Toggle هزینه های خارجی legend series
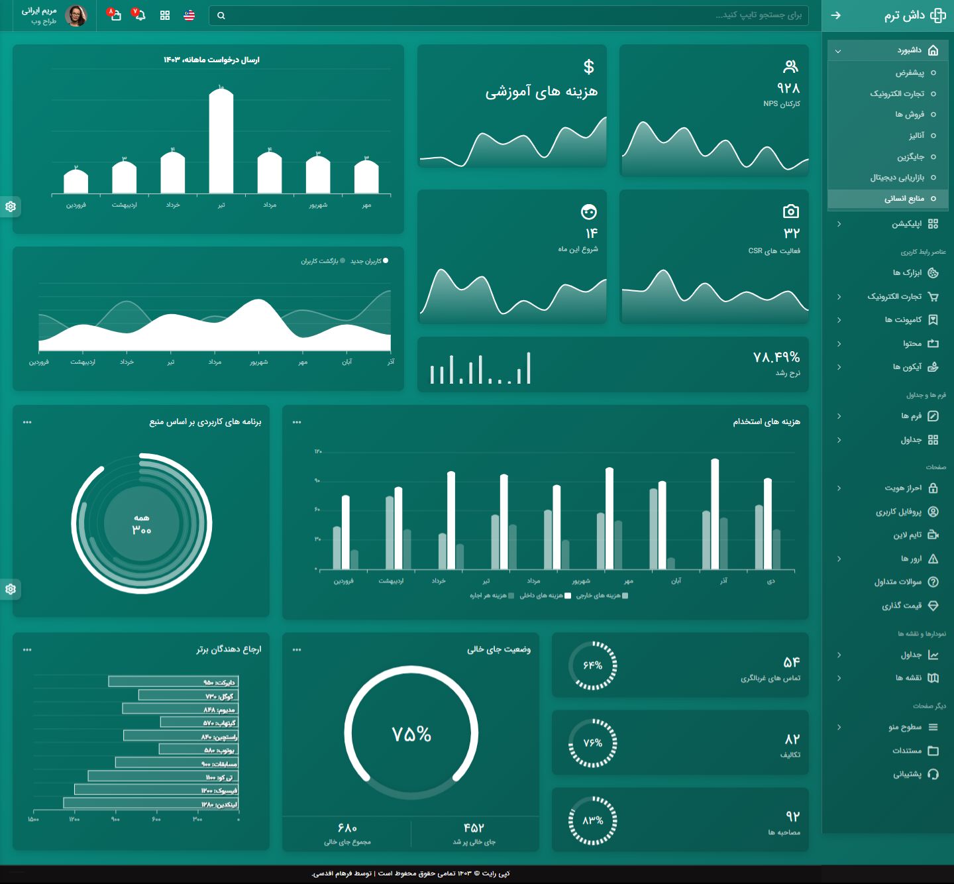This screenshot has width=954, height=884. 602,596
